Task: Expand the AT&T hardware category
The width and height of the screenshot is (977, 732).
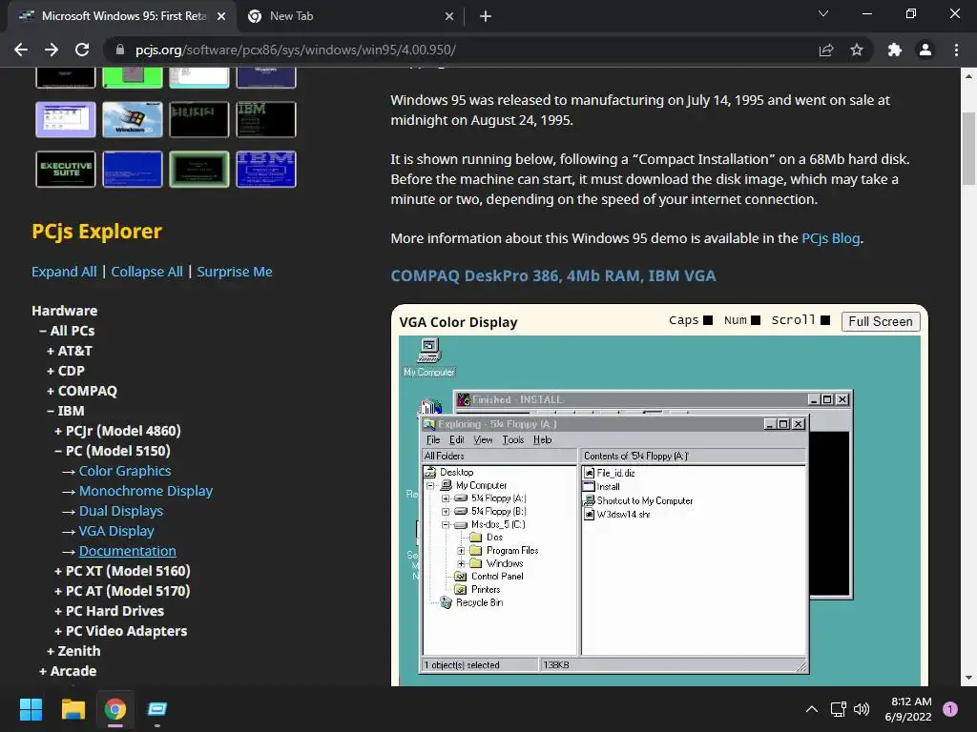Action: (69, 351)
